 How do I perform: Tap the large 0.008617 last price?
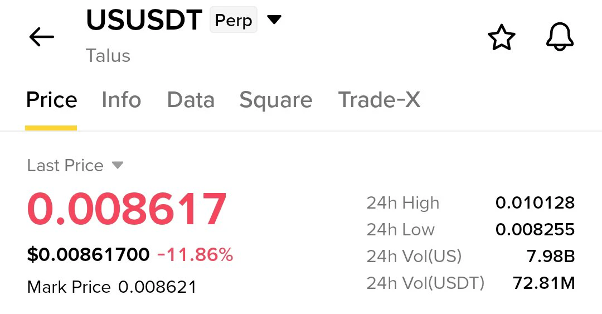[127, 209]
